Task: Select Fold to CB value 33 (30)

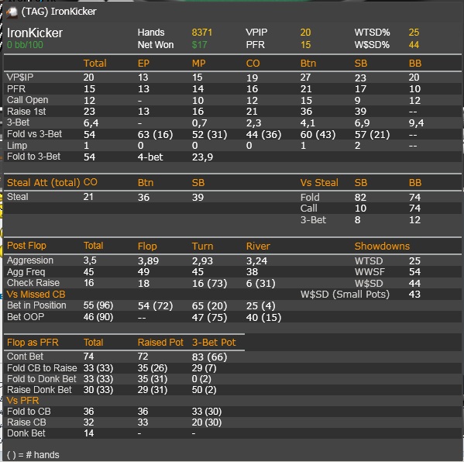Action: (207, 412)
